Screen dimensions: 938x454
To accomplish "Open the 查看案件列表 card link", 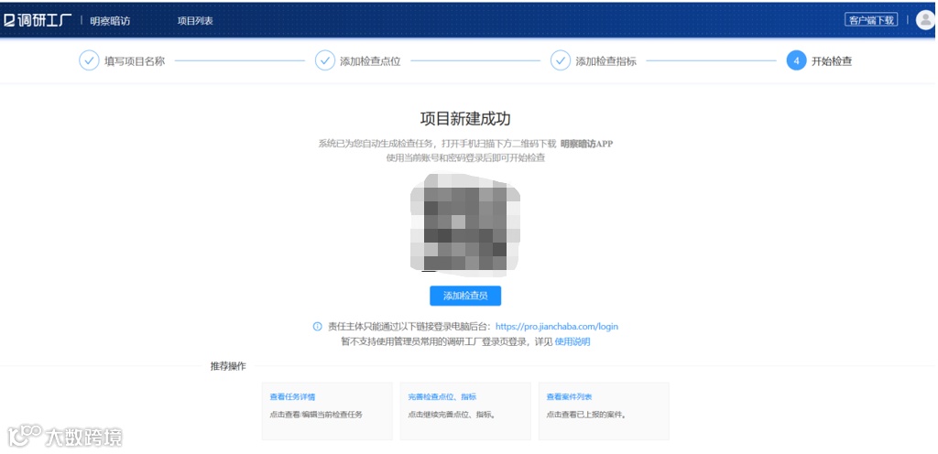I will click(569, 397).
